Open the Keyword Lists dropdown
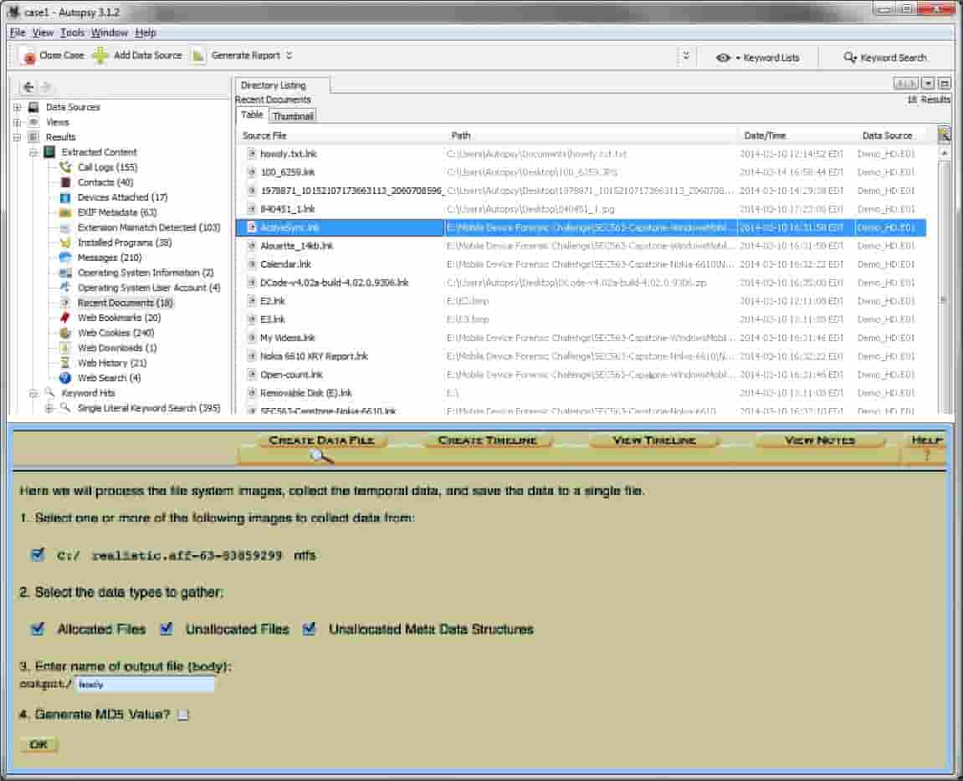Image resolution: width=963 pixels, height=781 pixels. point(757,58)
